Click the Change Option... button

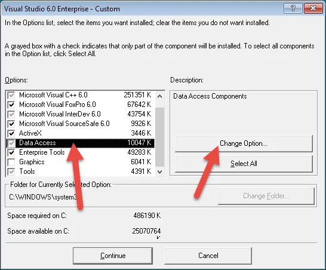(x=244, y=143)
